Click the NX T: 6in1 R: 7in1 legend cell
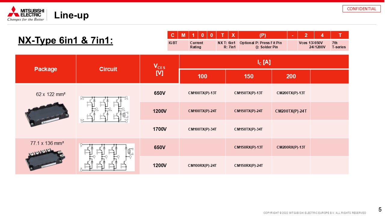The width and height of the screenshot is (385, 216). click(x=227, y=45)
